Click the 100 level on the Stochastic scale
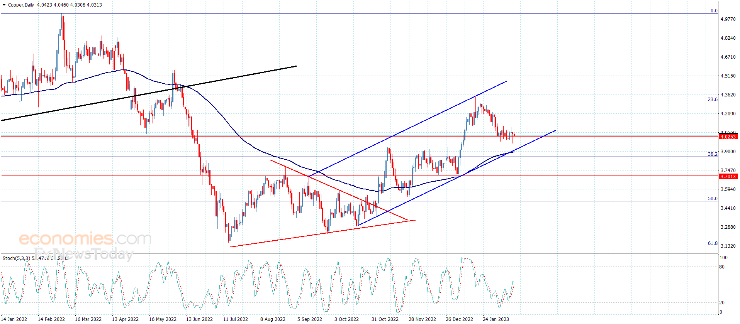Image resolution: width=740 pixels, height=324 pixels. pos(723,258)
